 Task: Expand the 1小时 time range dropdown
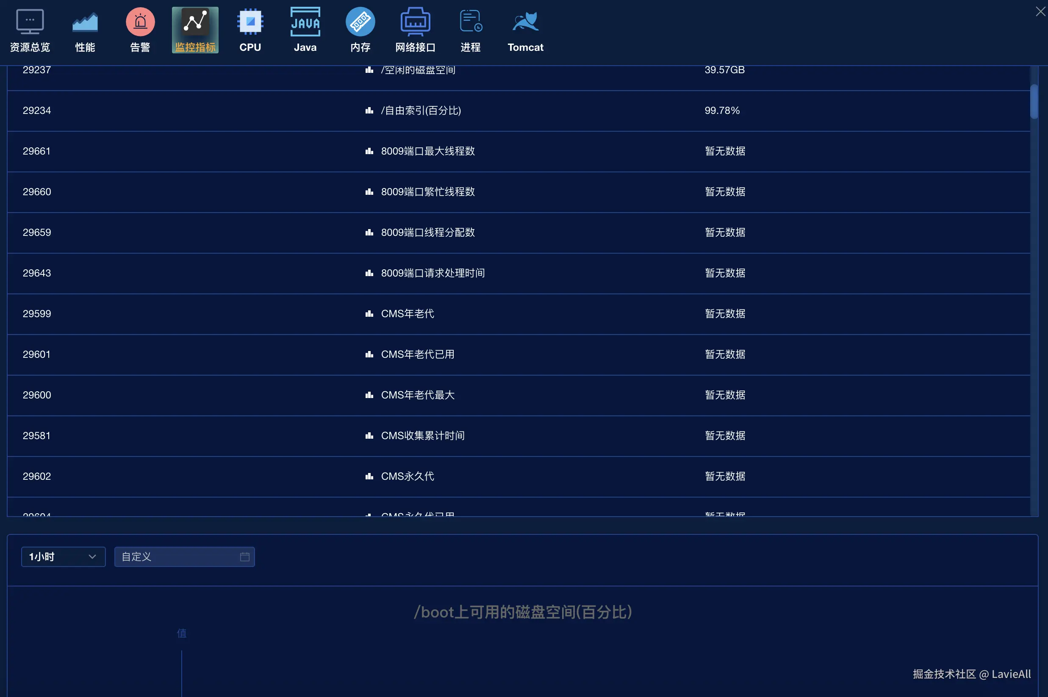click(x=63, y=556)
